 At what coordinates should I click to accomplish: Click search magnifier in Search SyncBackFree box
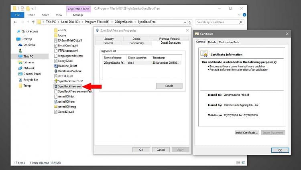[x=241, y=22]
